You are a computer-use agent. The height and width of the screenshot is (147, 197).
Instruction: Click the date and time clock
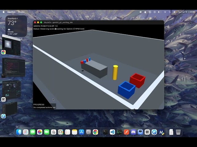(187, 12)
